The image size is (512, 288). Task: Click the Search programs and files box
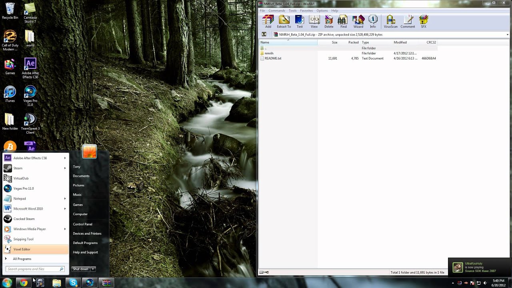pyautogui.click(x=34, y=269)
